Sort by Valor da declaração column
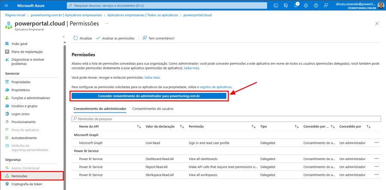This screenshot has height=190, width=386. pos(182,127)
